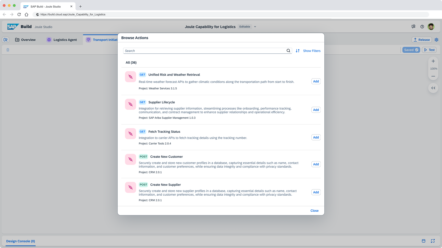Click the search panel icon left of Overview
This screenshot has width=442, height=248.
pyautogui.click(x=6, y=40)
